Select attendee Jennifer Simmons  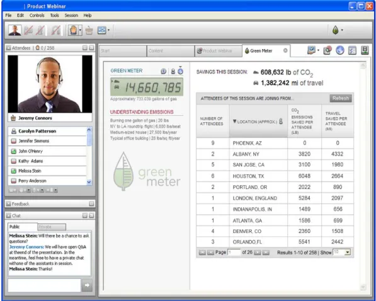47,141
